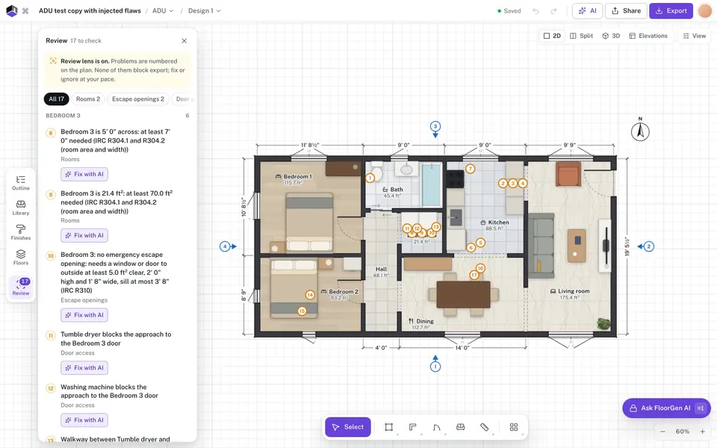Screen dimensions: 717x448
Task: Select the wall drawing tool
Action: point(412,427)
